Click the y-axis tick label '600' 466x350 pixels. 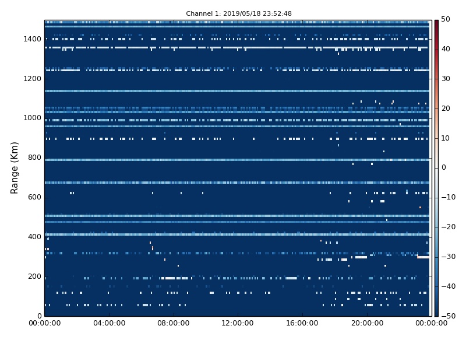point(34,197)
